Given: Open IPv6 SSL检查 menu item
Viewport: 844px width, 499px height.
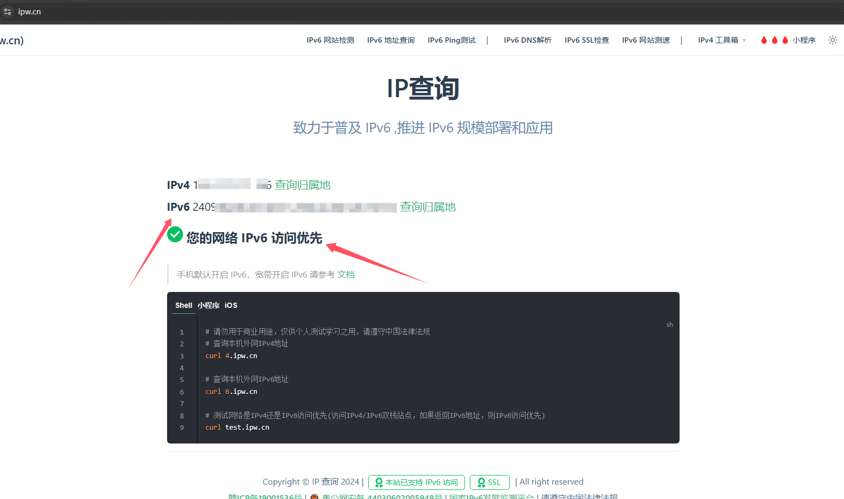Looking at the screenshot, I should pyautogui.click(x=587, y=40).
